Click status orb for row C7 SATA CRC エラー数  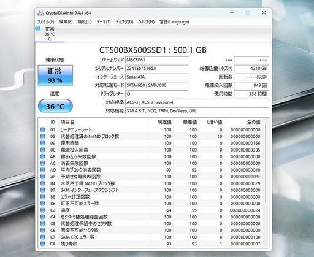coord(42,237)
